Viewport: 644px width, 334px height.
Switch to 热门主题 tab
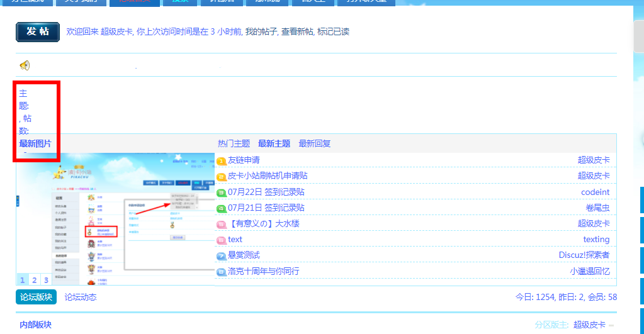(x=234, y=143)
